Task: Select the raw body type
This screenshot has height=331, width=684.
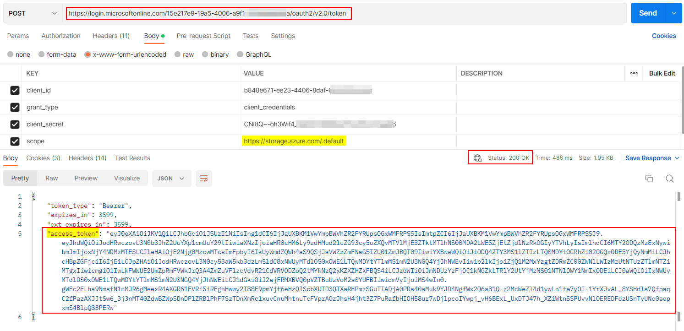Action: pyautogui.click(x=184, y=54)
